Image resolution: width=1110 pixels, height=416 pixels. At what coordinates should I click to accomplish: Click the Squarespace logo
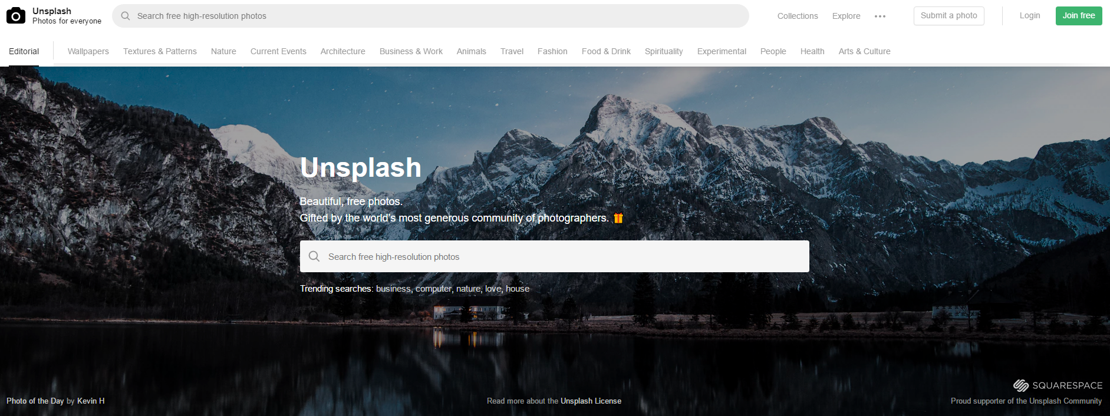(x=1058, y=385)
